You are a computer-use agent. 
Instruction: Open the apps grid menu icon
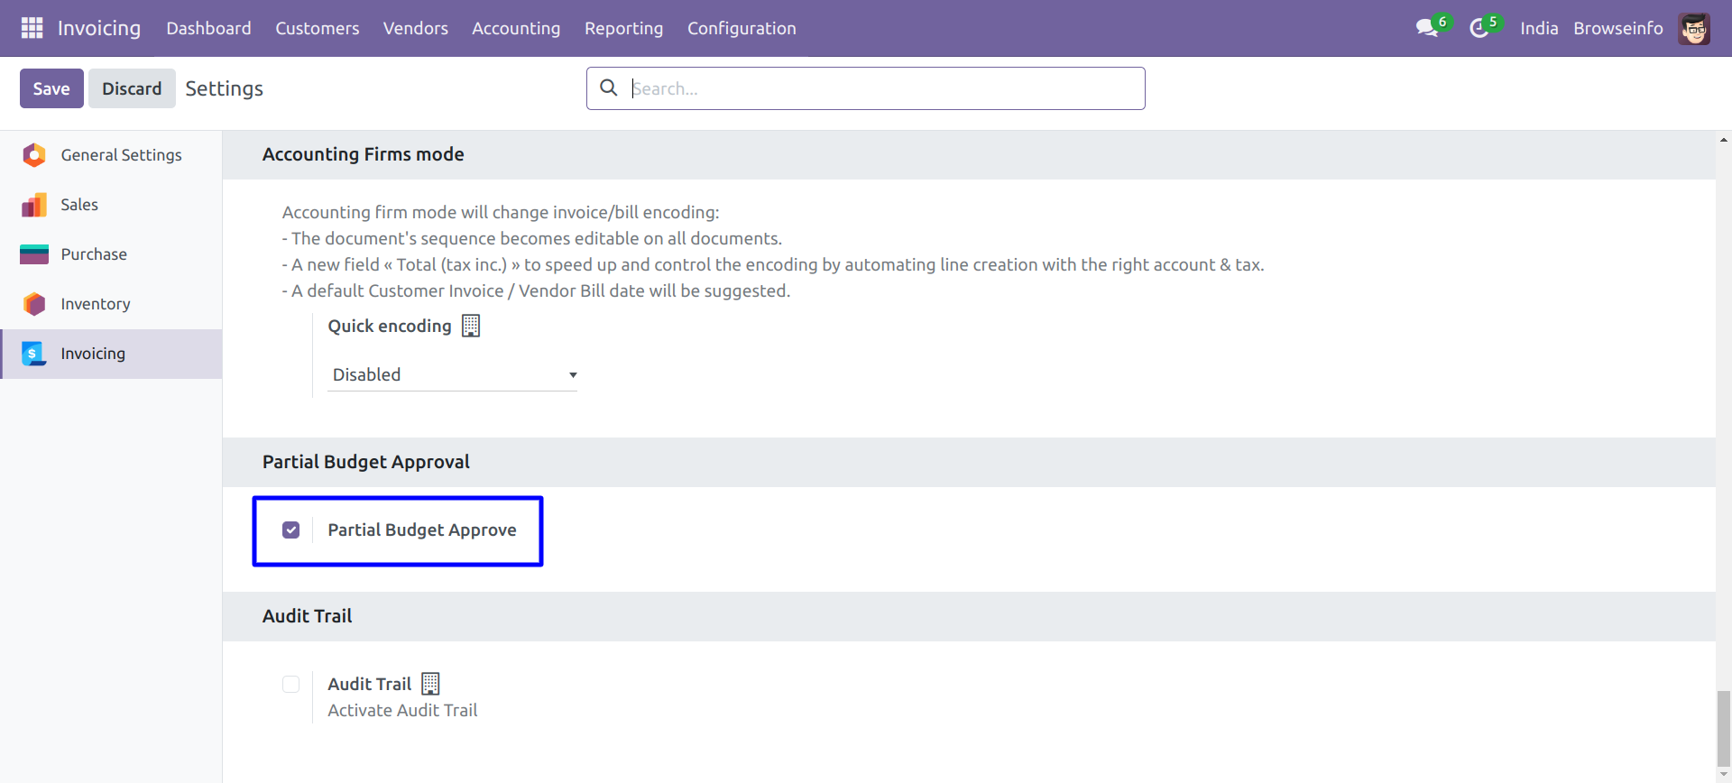pyautogui.click(x=32, y=28)
